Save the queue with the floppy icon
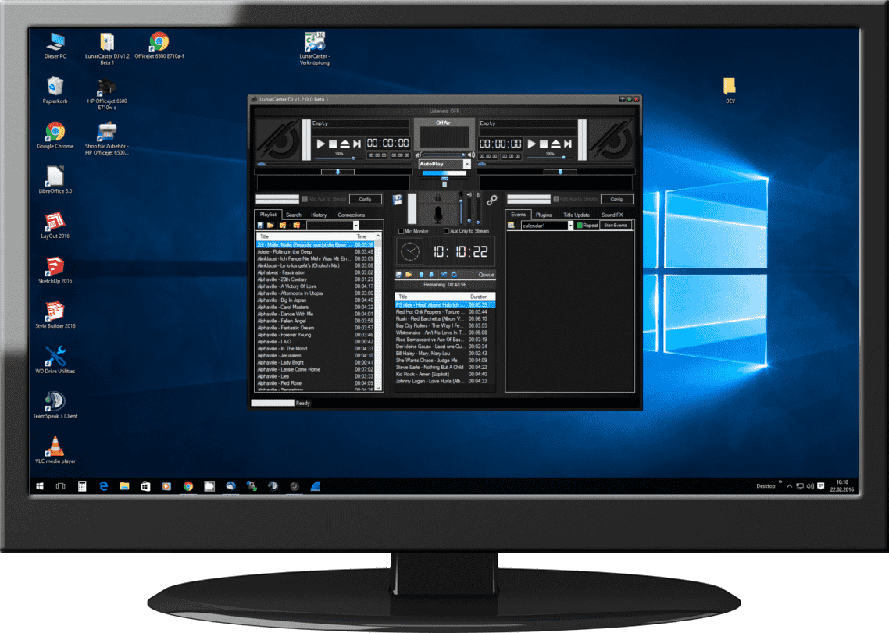This screenshot has height=633, width=889. coord(398,274)
